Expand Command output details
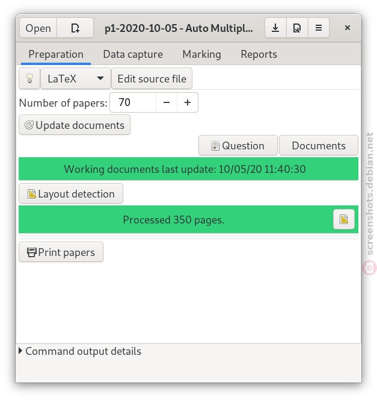 80,351
